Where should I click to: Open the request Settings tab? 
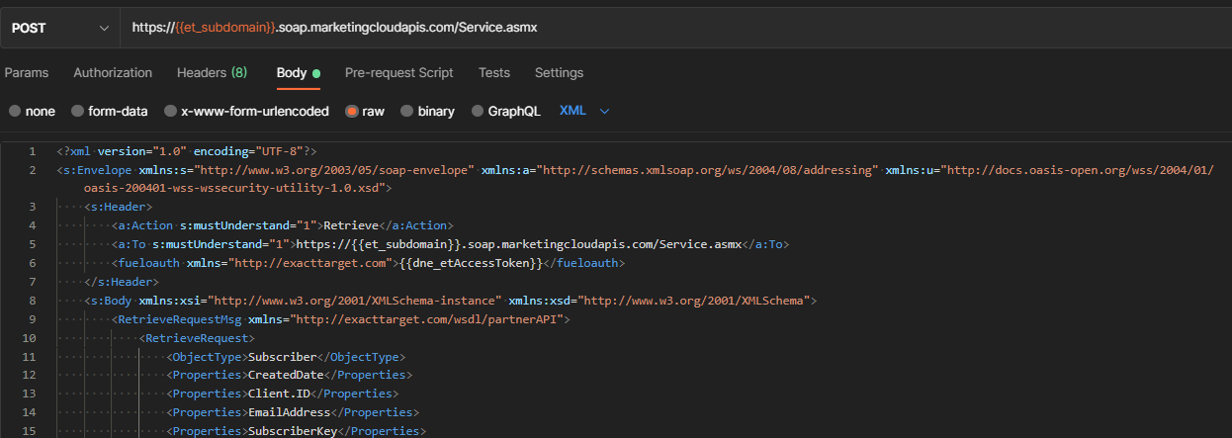tap(559, 72)
